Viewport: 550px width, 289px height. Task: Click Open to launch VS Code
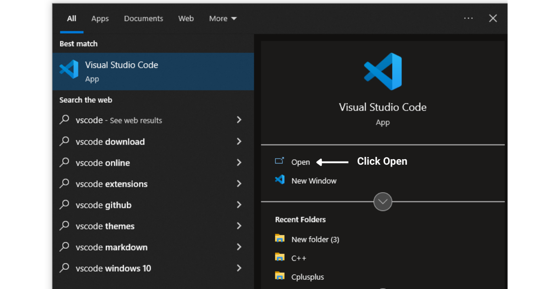tap(301, 162)
